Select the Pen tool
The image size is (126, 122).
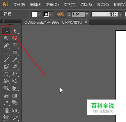[6, 46]
